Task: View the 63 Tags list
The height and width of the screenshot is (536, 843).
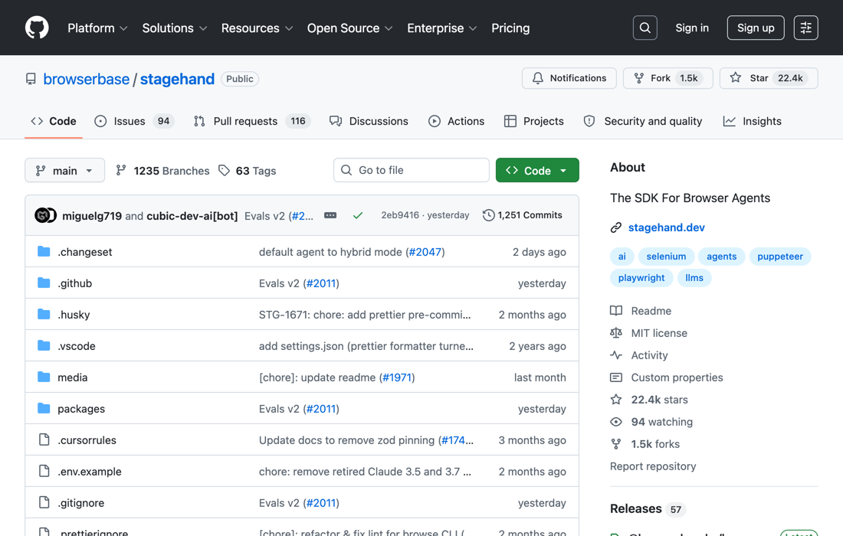Action: [248, 171]
